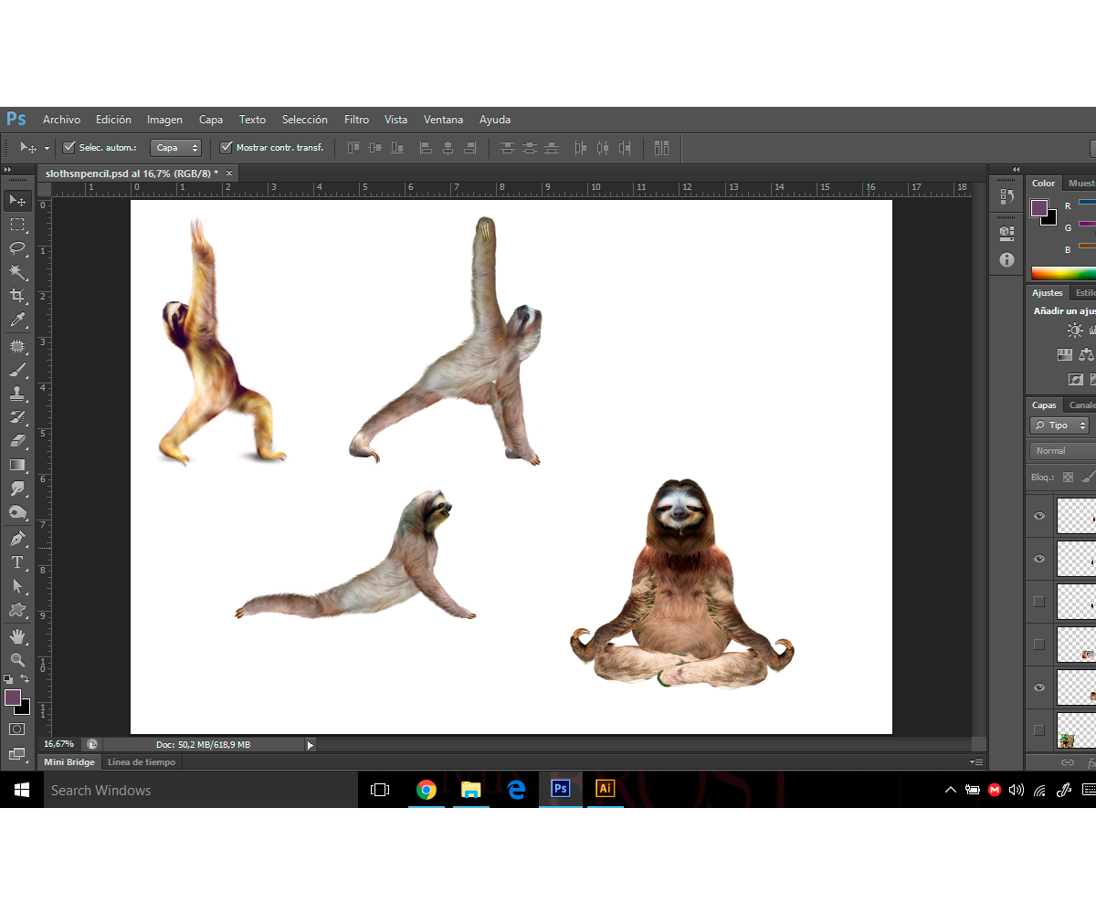The height and width of the screenshot is (913, 1096).
Task: Pick the Crop tool
Action: point(17,296)
